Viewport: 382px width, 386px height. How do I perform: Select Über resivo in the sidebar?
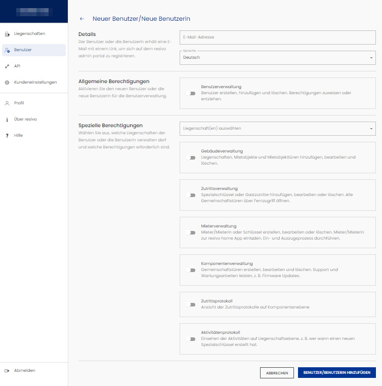click(34, 120)
